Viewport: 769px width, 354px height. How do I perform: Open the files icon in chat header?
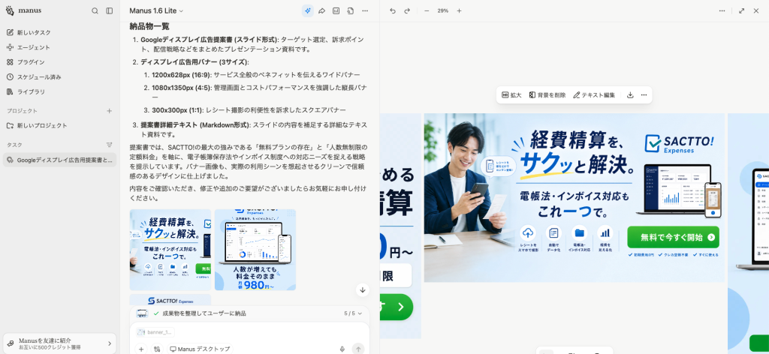350,10
